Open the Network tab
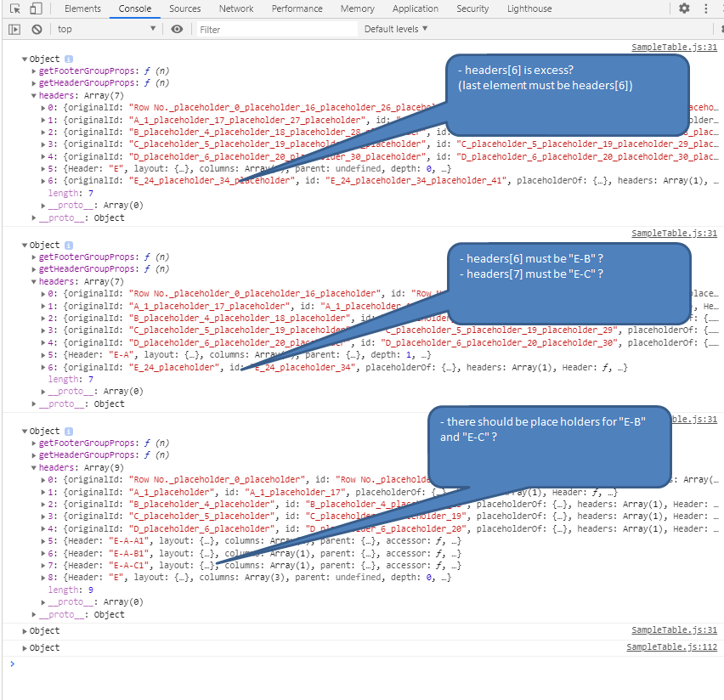 pos(236,8)
